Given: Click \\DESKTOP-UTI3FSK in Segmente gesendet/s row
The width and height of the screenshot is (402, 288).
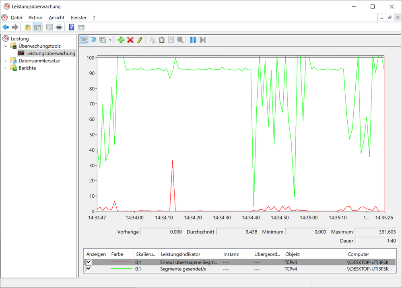Looking at the screenshot, I should (368, 269).
